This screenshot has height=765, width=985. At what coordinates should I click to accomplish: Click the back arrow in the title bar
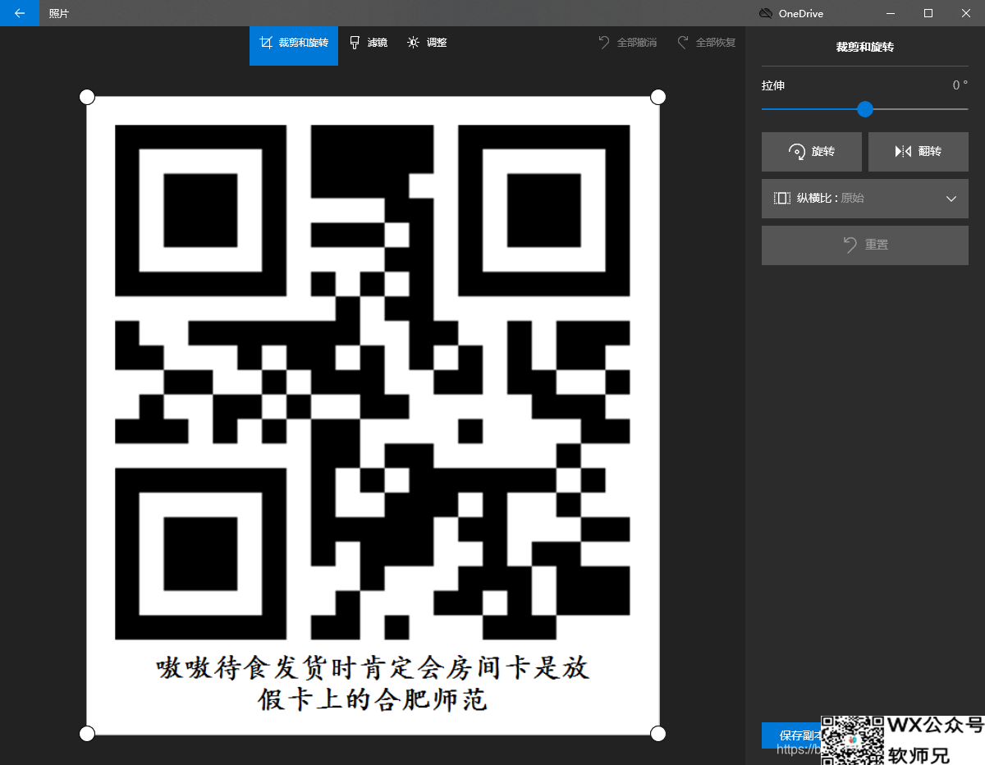click(x=20, y=13)
